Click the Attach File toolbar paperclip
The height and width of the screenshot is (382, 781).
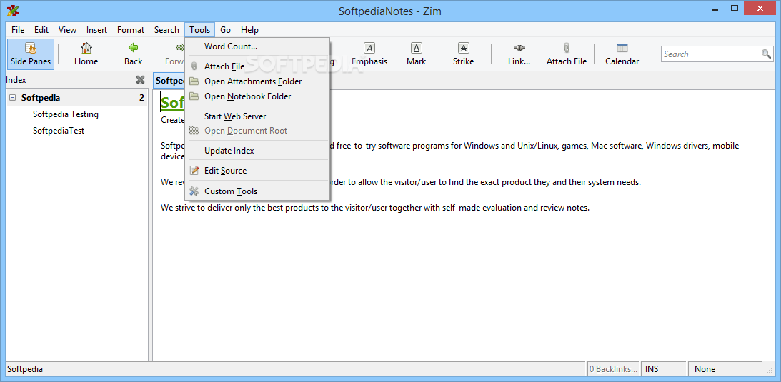point(567,49)
